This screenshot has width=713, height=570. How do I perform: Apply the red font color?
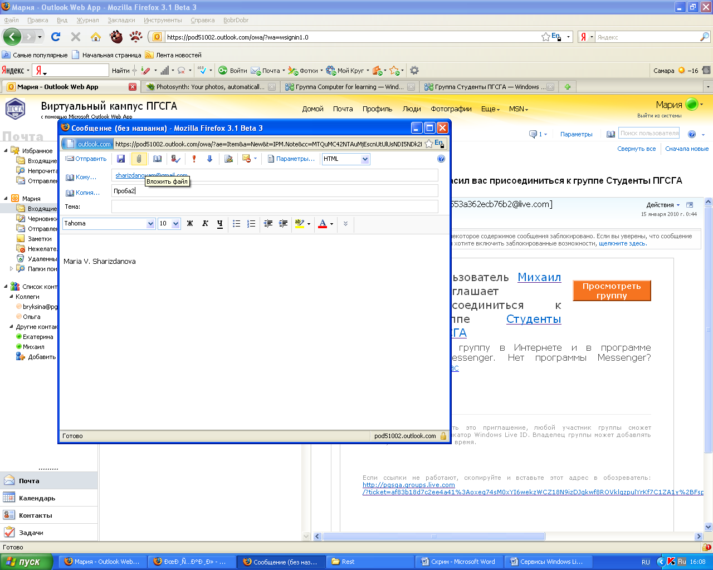pos(323,224)
